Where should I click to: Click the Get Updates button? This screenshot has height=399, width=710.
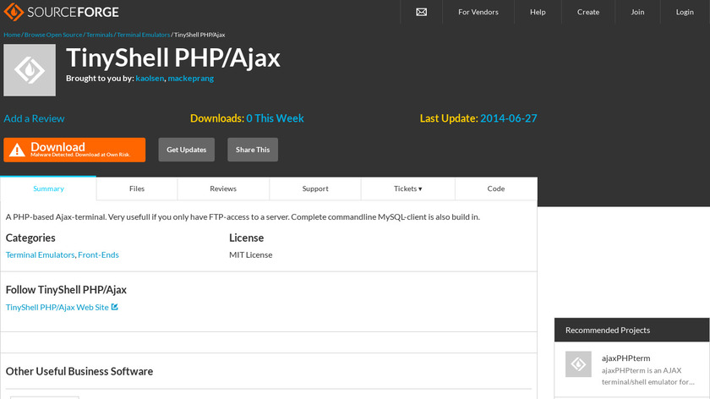pos(187,150)
